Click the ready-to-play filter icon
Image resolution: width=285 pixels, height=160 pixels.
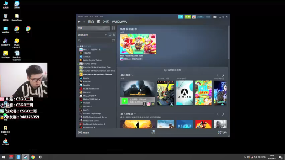click(x=114, y=34)
